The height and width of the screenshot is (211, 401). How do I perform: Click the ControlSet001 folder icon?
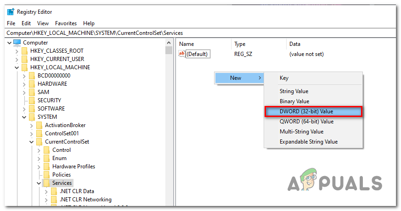[40, 133]
